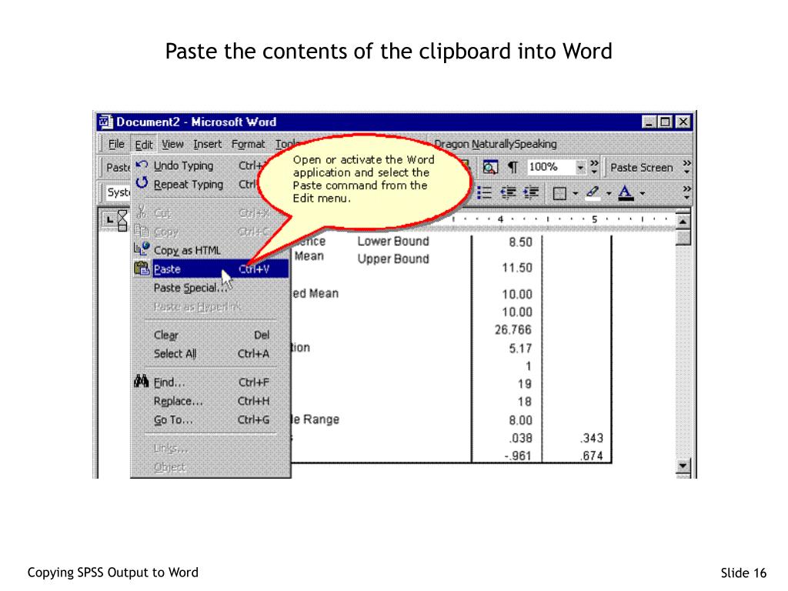Expand more buttons chevron after zoom box
Screen dimensions: 788x591
tap(595, 167)
